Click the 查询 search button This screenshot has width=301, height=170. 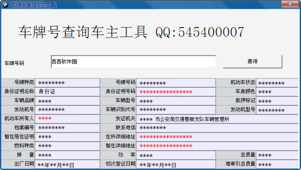[x=252, y=61]
